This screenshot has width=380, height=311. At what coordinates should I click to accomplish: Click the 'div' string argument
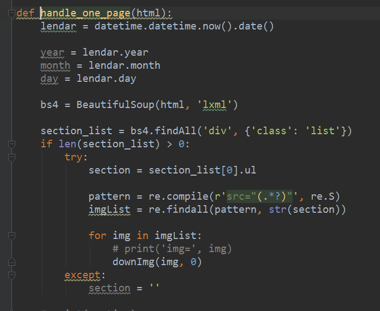click(x=217, y=131)
